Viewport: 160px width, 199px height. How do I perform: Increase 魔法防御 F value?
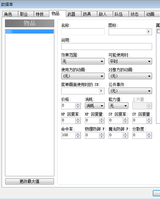[125, 134]
